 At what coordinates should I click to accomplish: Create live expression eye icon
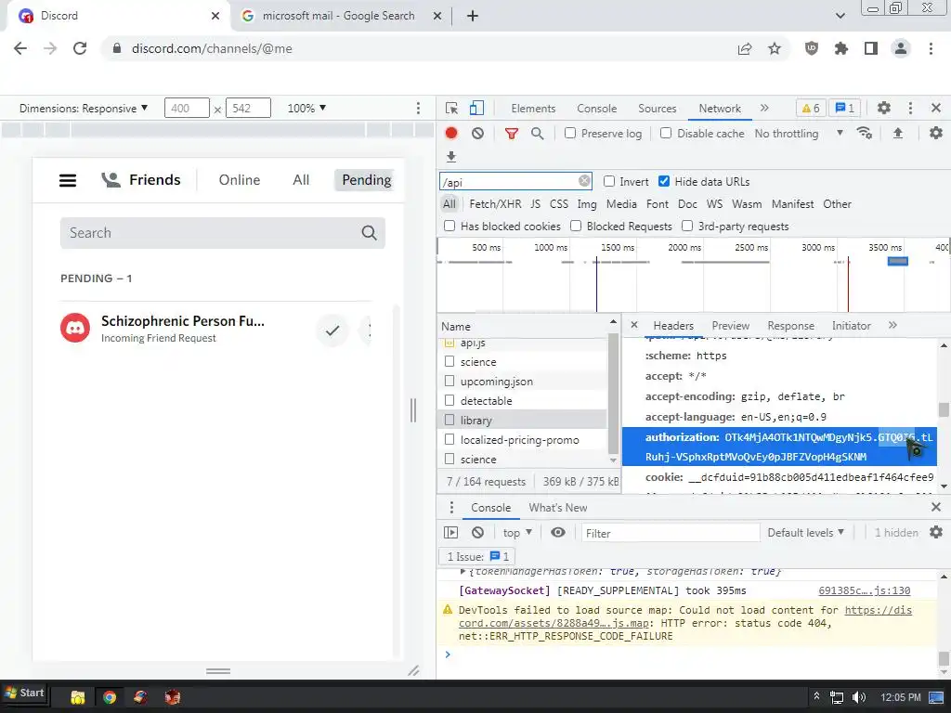click(558, 532)
